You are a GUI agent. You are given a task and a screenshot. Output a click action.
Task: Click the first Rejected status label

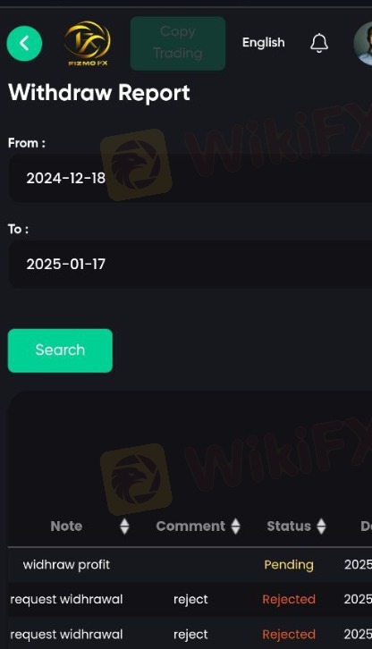point(289,599)
